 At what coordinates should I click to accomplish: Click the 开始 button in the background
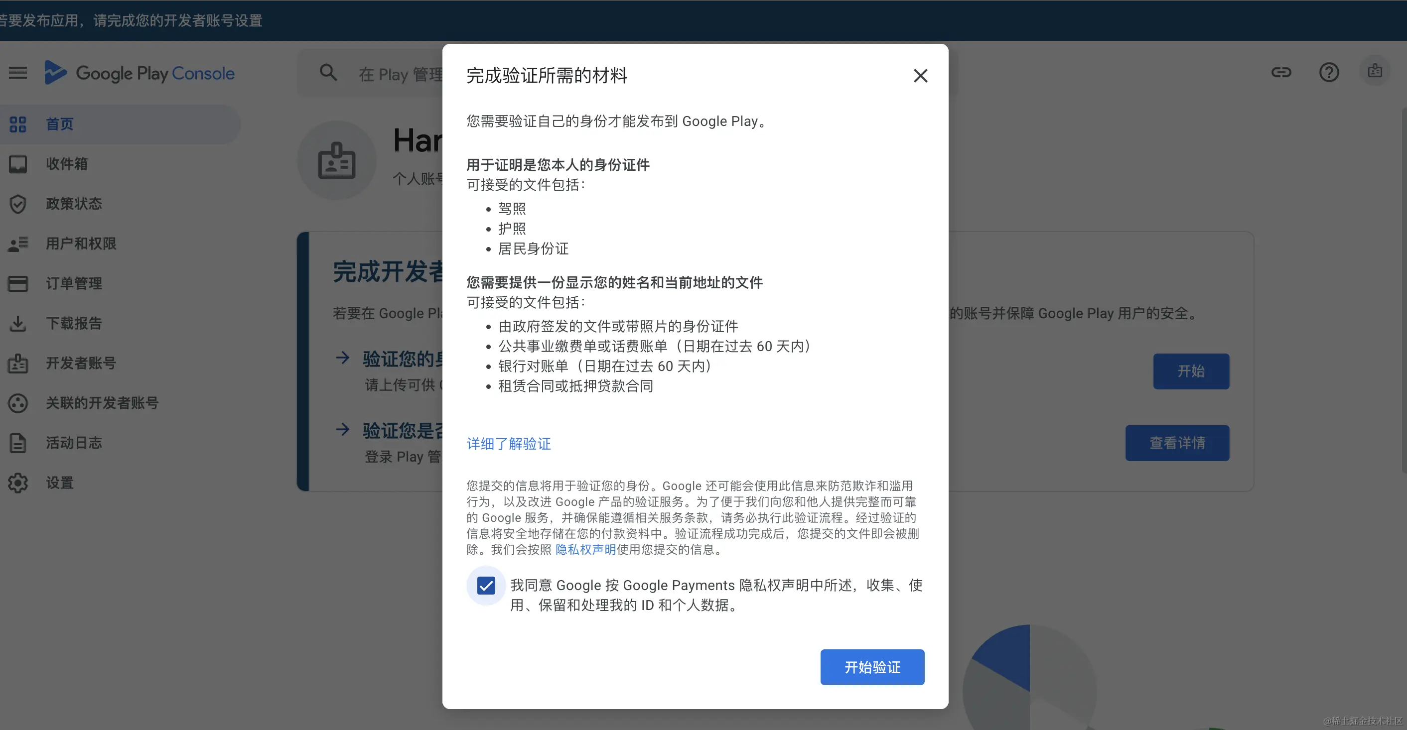tap(1191, 371)
